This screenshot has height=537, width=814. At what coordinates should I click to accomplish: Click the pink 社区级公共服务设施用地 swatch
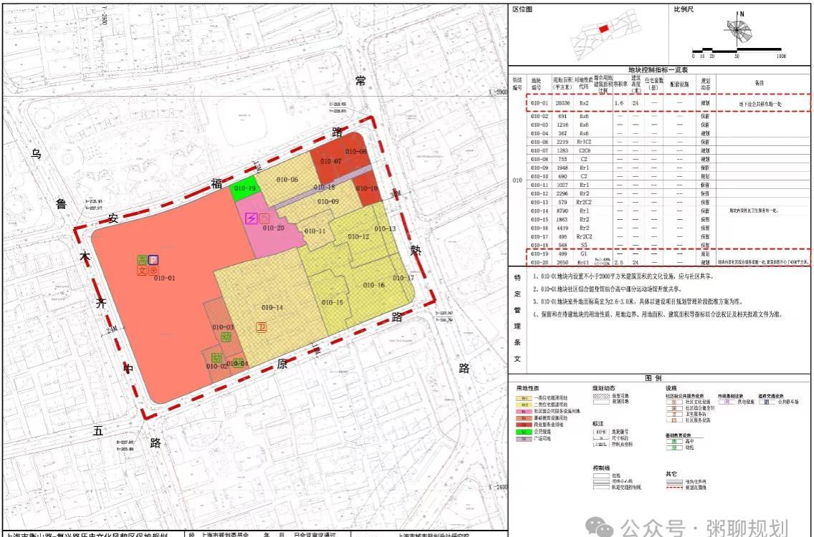pyautogui.click(x=524, y=412)
